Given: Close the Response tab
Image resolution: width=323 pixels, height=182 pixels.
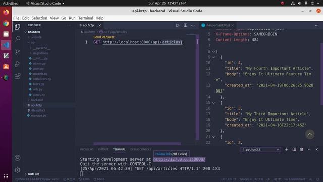Looking at the screenshot, I should [233, 25].
